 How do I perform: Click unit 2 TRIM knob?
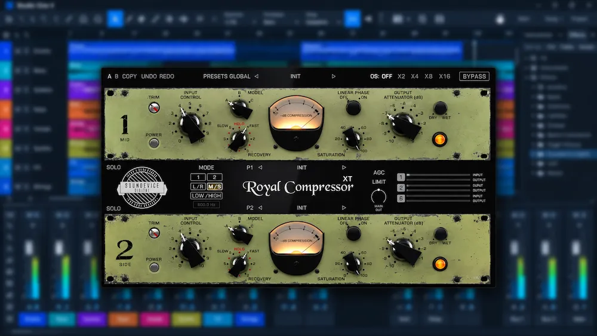click(x=154, y=233)
